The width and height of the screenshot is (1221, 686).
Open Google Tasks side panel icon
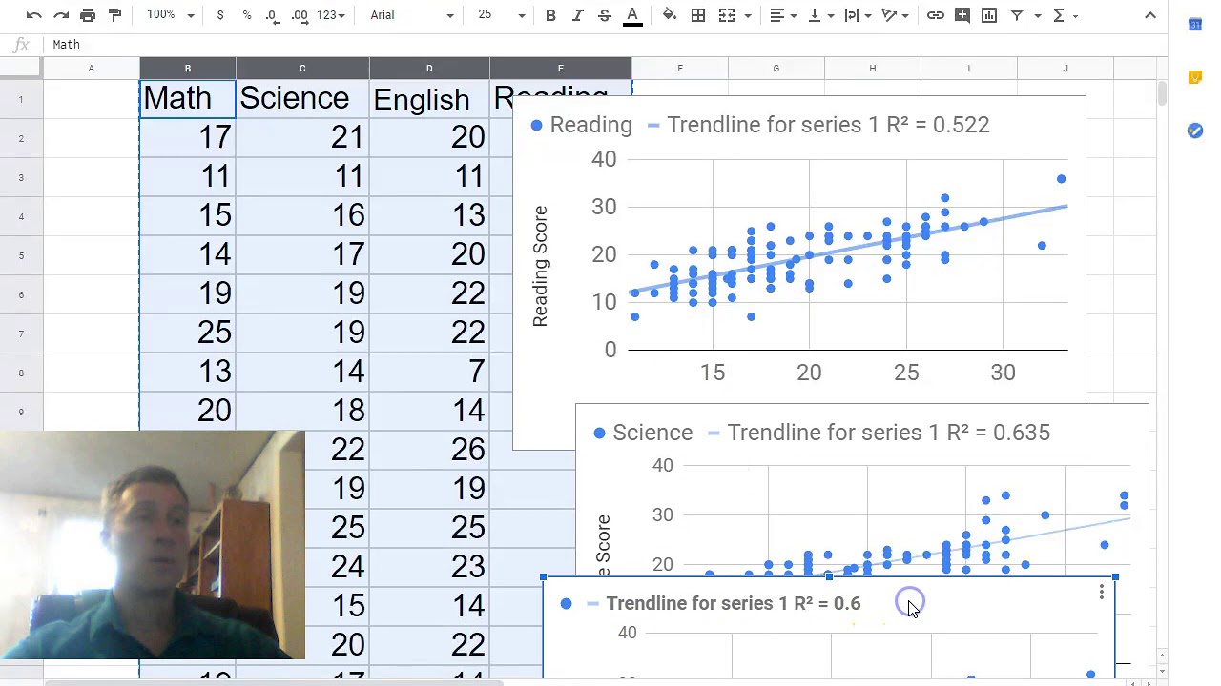[x=1195, y=131]
